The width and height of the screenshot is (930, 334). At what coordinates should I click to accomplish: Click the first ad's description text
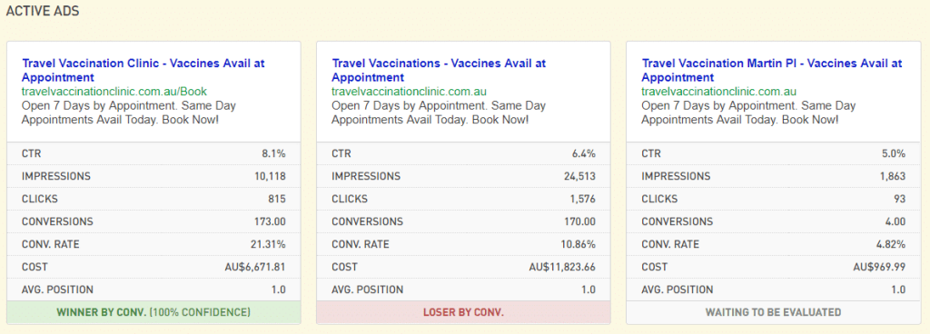pos(129,113)
